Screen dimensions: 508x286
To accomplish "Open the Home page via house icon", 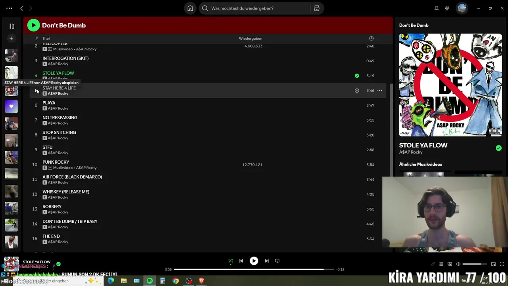I will pyautogui.click(x=190, y=8).
